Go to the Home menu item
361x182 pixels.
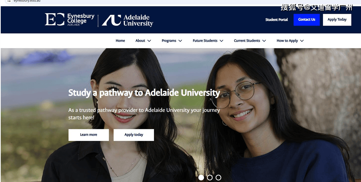120,41
